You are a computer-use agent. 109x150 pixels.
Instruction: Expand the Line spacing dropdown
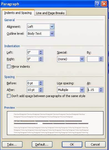(82, 90)
